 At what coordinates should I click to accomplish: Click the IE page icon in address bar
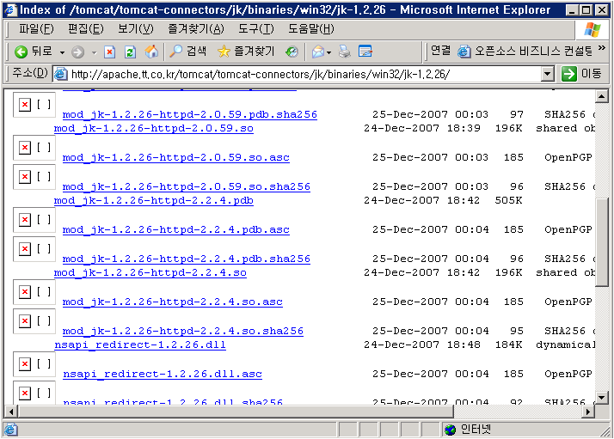(x=61, y=74)
